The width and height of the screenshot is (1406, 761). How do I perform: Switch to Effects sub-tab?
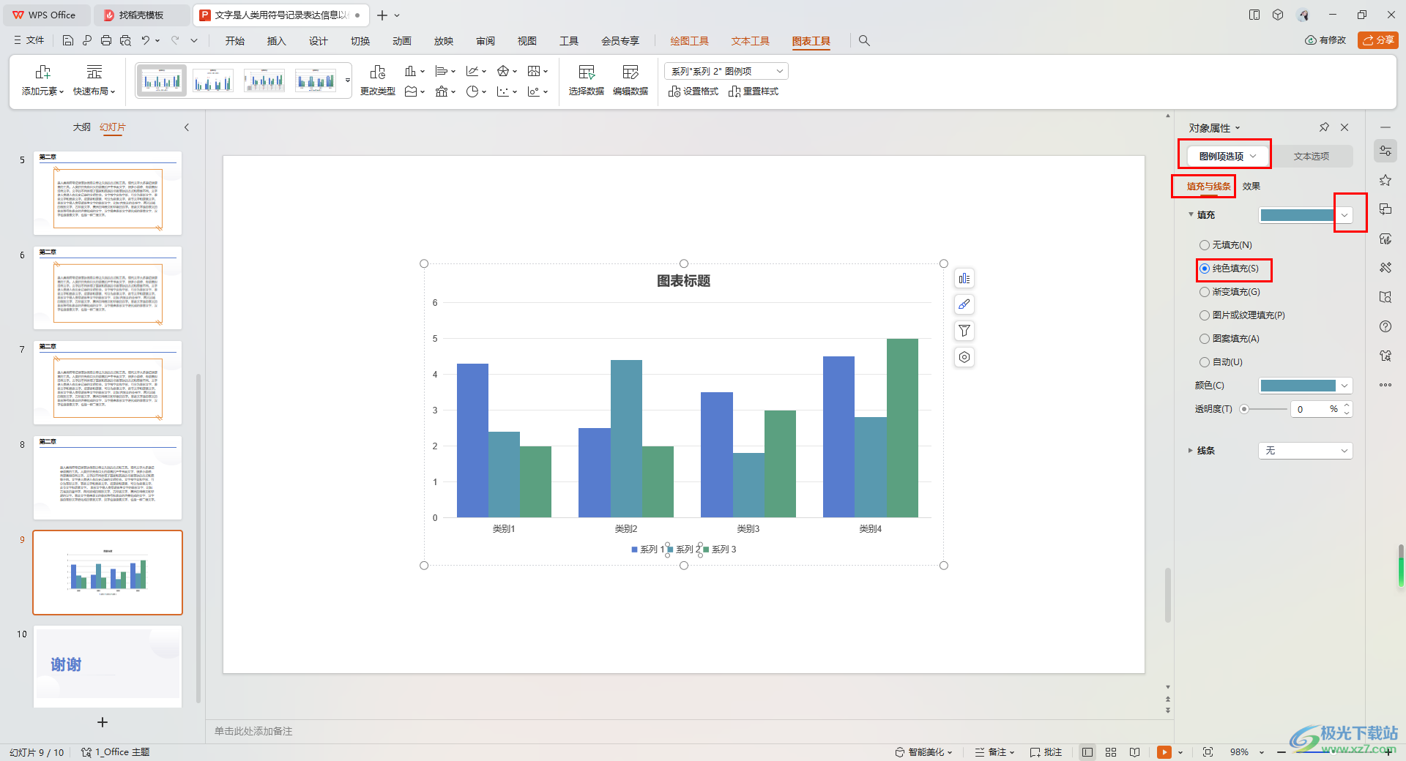1251,187
